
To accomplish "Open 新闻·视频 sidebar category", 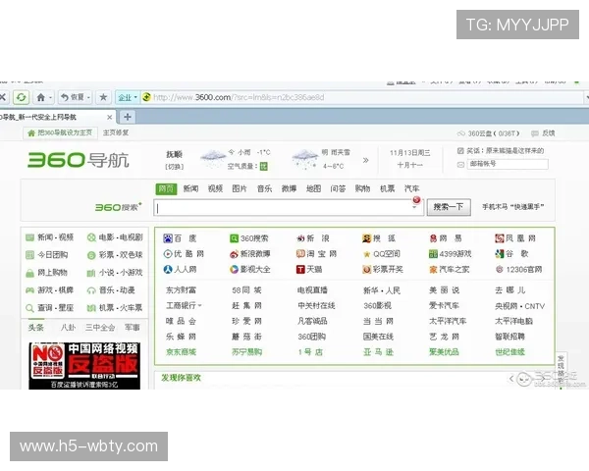I will [49, 237].
